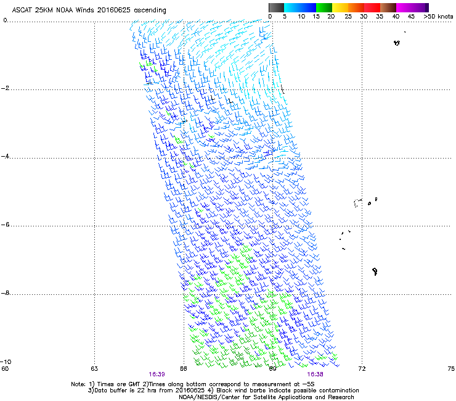Click the longitude label '60' on the bottom axis
The width and height of the screenshot is (456, 401).
(5, 369)
